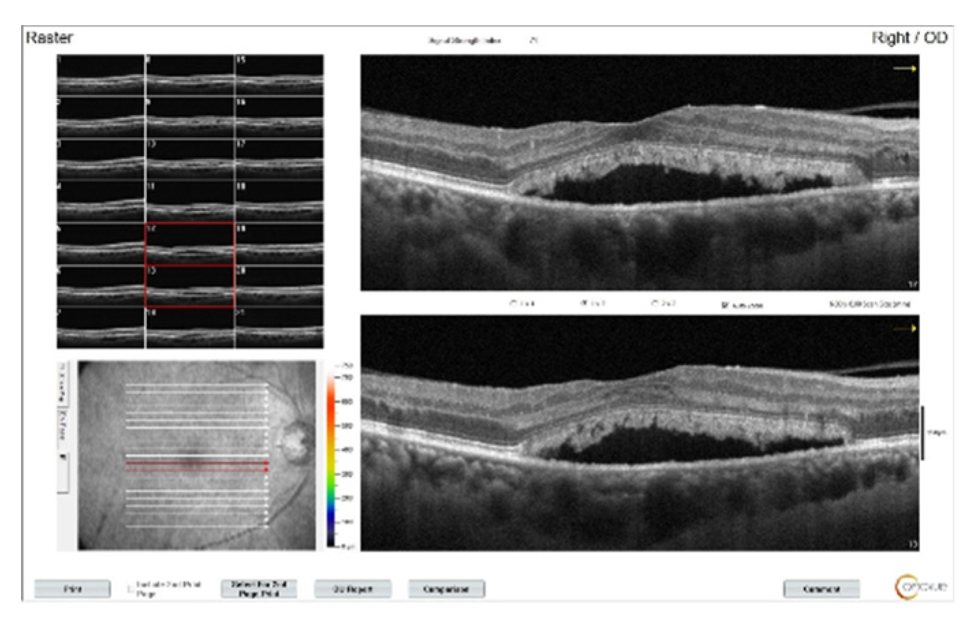Screen dimensions: 976x633
Task: Click the upper red scan line arrowhead on the fundus image
Action: pyautogui.click(x=266, y=463)
